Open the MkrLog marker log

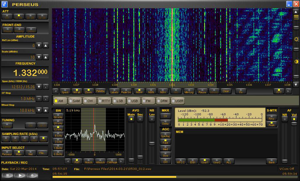pyautogui.click(x=189, y=91)
